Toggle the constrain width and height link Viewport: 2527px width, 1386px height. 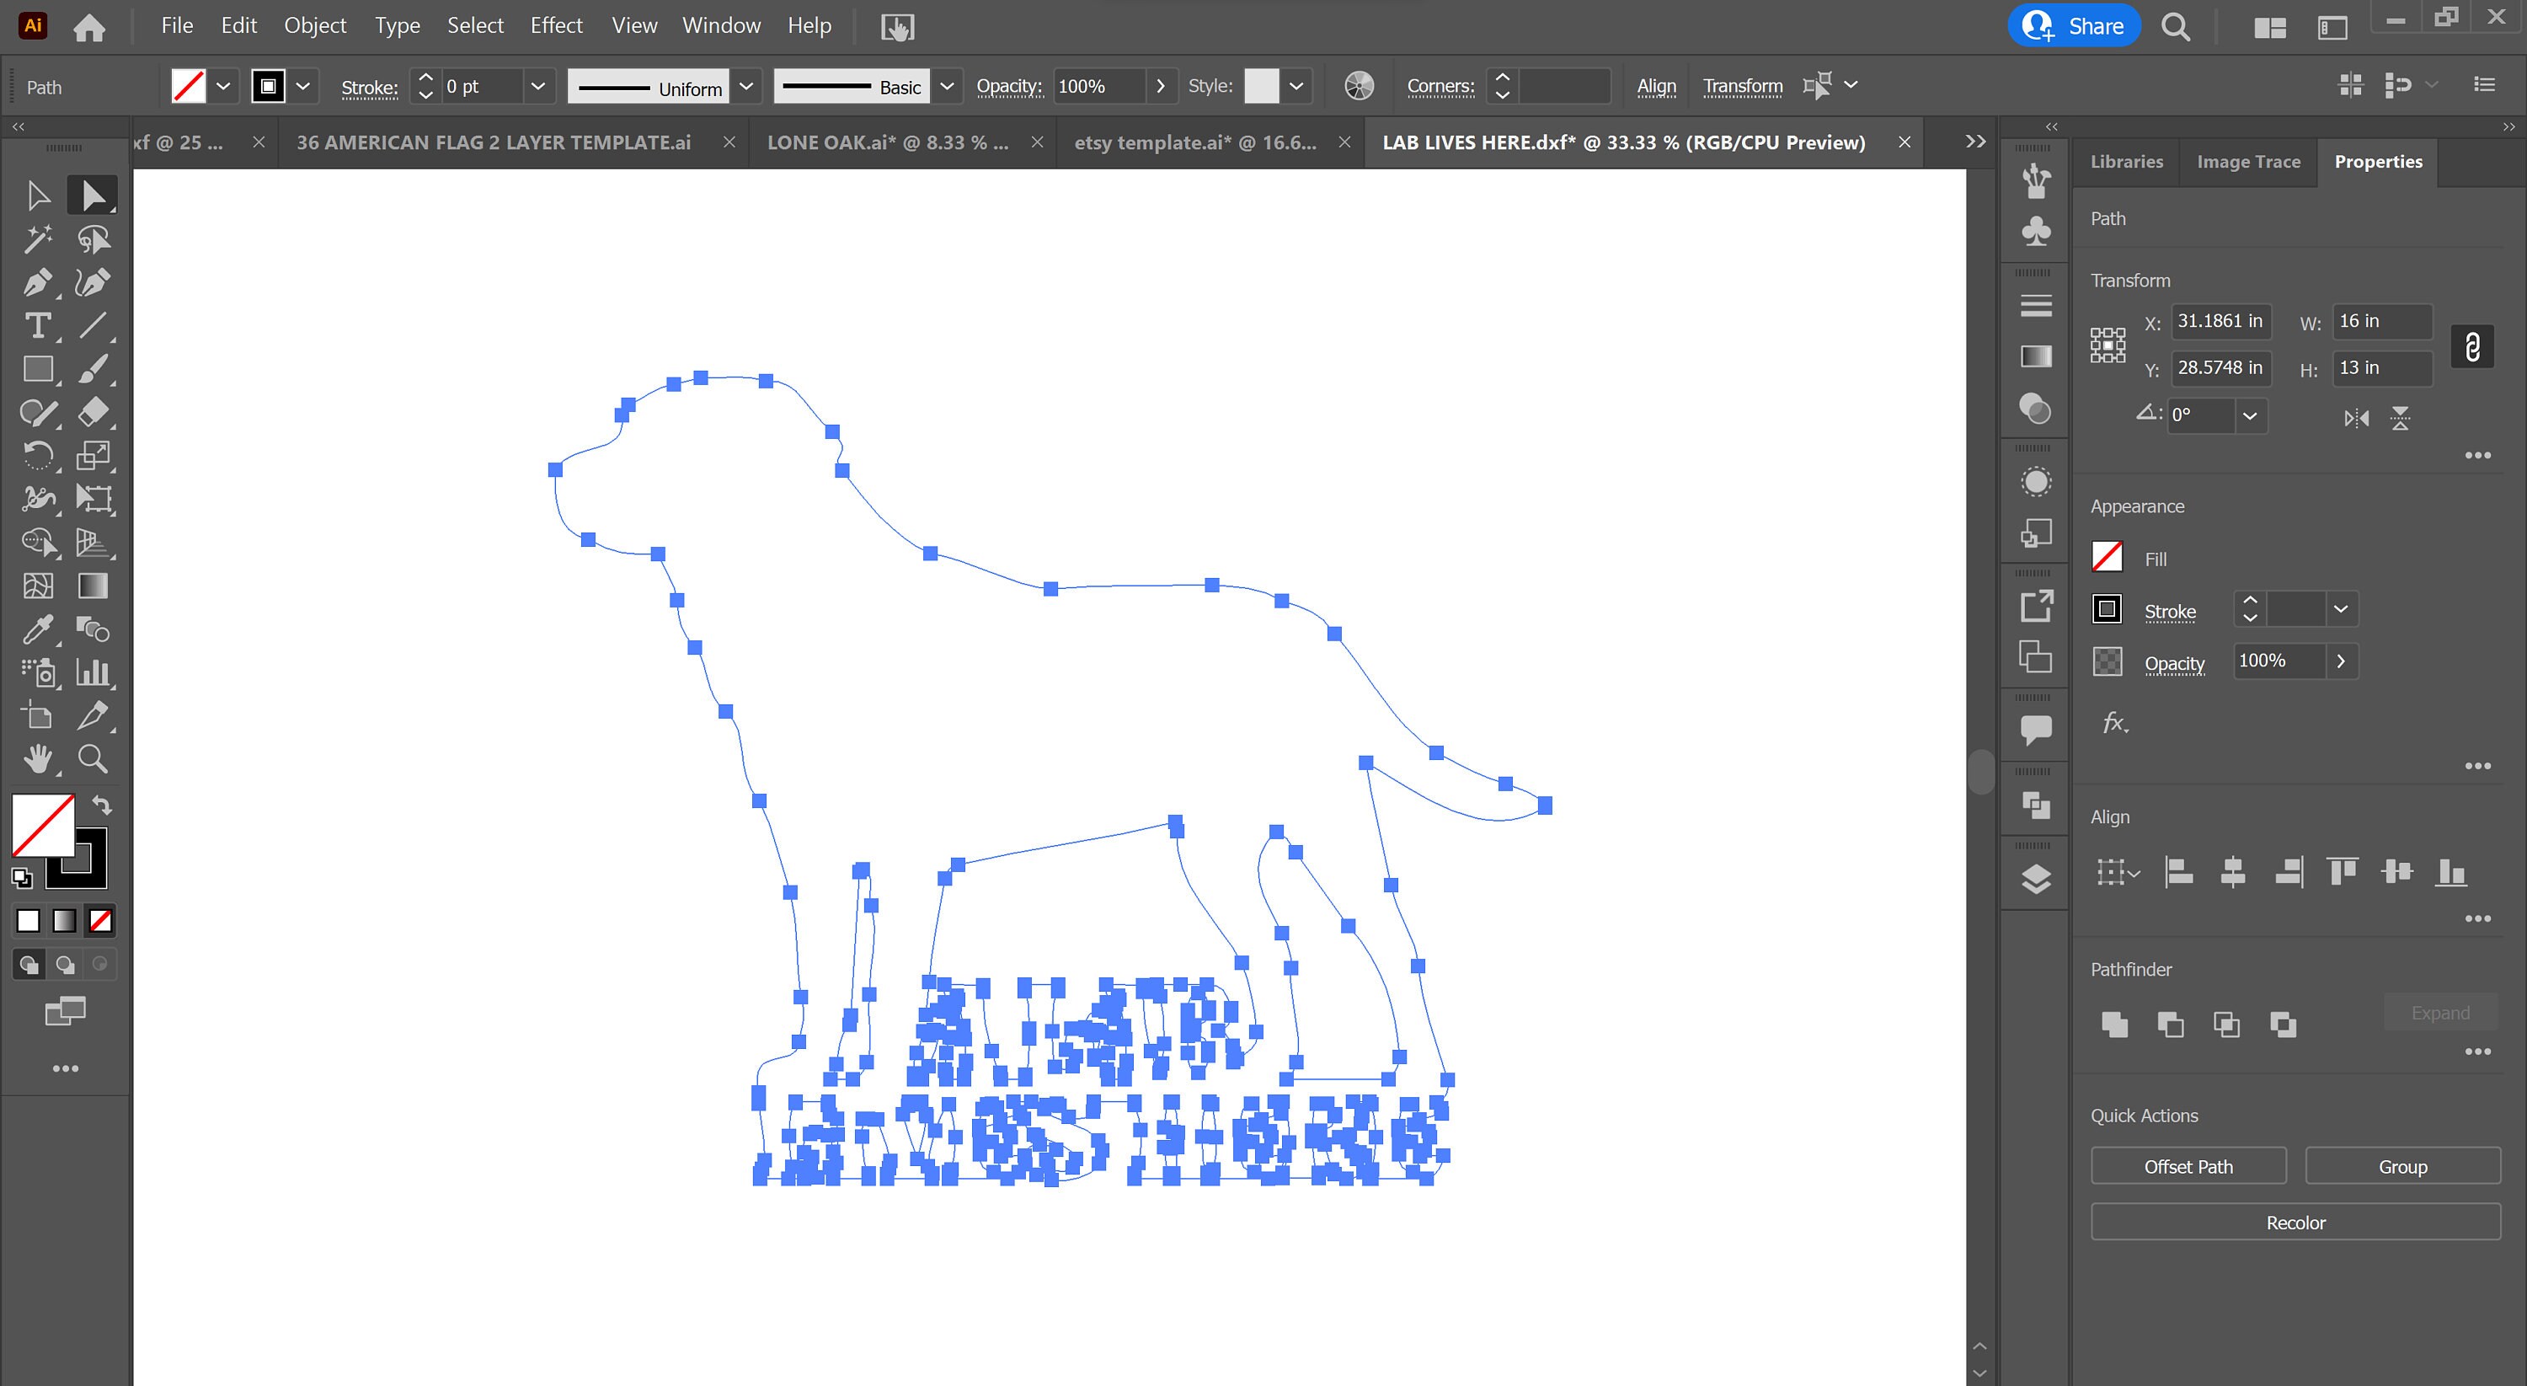pos(2472,345)
